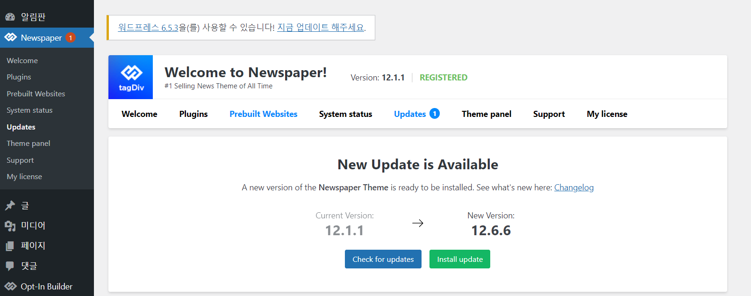The width and height of the screenshot is (751, 296).
Task: Open the 워드프레스 6.5.3 link
Action: click(x=148, y=28)
